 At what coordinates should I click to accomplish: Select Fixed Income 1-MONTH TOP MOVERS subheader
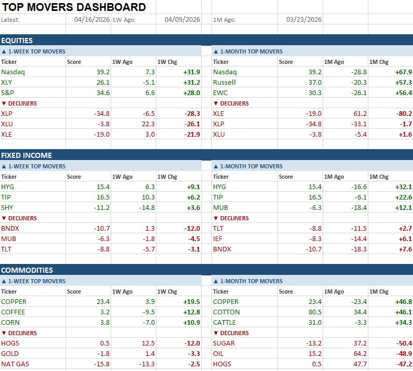coord(312,166)
